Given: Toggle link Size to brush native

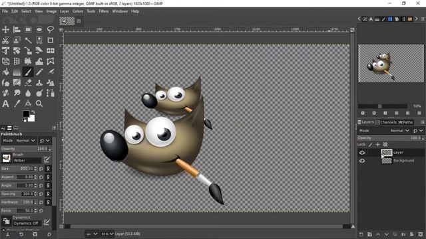Looking at the screenshot, I should click(x=48, y=169).
